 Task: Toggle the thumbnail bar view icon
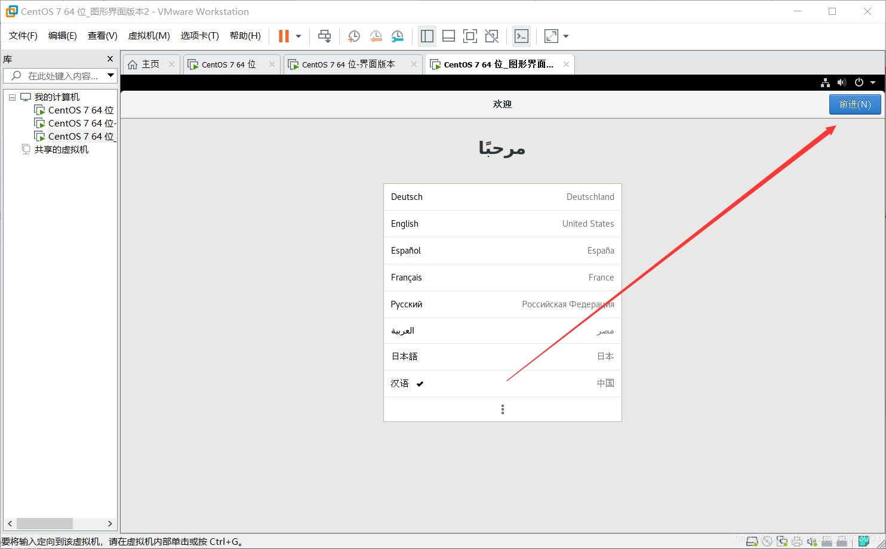(448, 36)
